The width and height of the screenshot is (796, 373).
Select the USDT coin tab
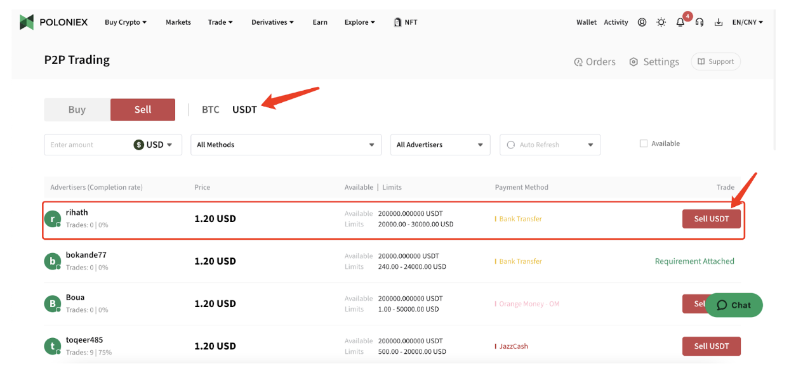pyautogui.click(x=244, y=110)
